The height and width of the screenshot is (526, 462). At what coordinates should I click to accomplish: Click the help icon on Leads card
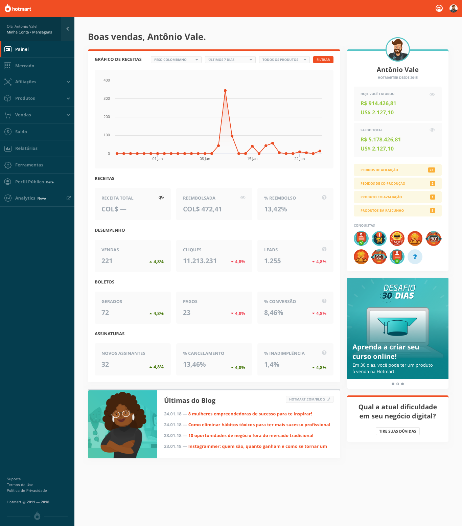point(324,249)
